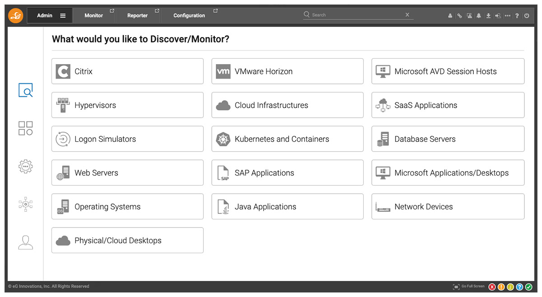This screenshot has height=297, width=542.
Task: Open the Cloud Infrastructures tile
Action: click(287, 105)
